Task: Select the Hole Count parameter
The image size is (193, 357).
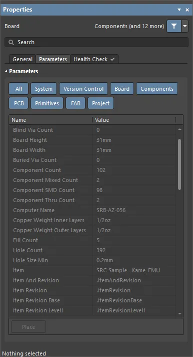Action: [92, 250]
